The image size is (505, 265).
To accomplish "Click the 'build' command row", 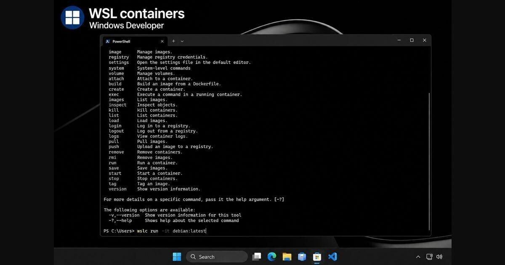I will (x=165, y=84).
